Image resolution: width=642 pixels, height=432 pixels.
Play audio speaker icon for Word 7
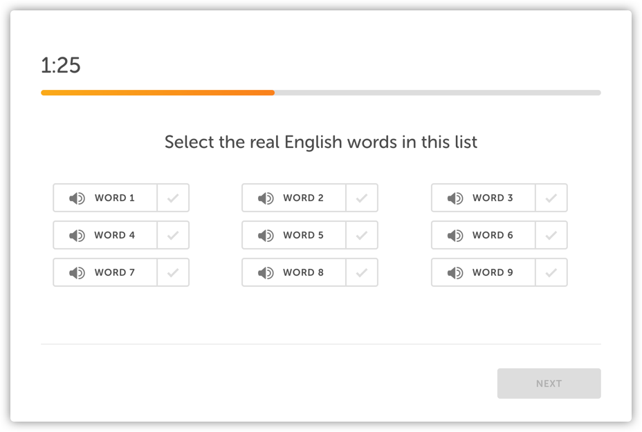tap(76, 273)
